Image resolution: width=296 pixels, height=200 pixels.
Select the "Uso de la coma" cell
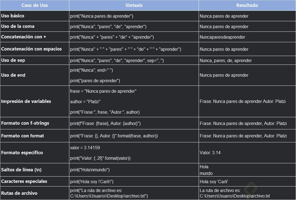[x=18, y=26]
